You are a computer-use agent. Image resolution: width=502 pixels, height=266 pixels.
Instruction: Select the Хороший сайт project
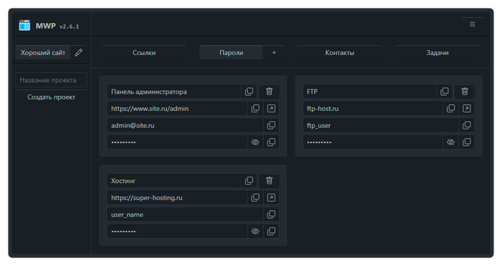[x=43, y=53]
